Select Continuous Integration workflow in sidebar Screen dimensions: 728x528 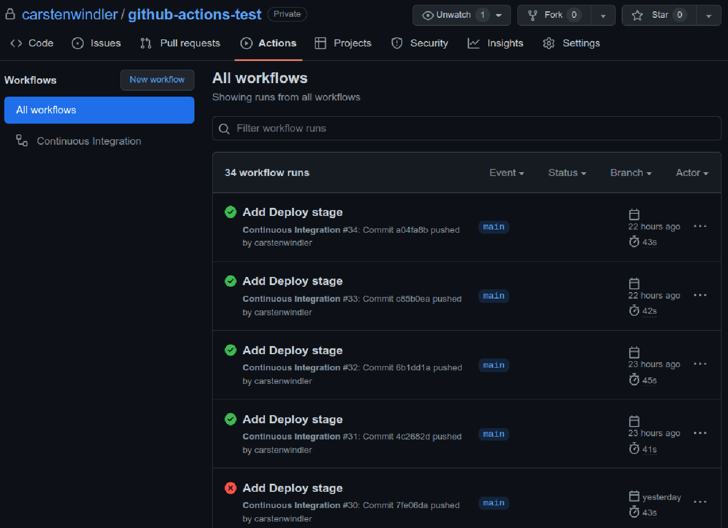click(99, 141)
